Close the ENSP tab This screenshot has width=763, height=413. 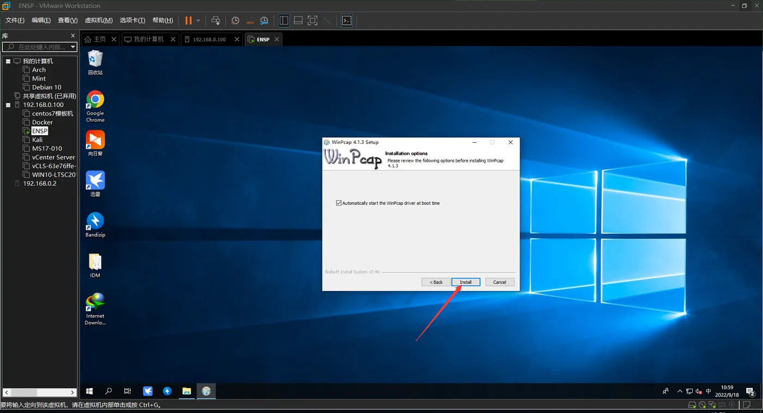point(277,39)
